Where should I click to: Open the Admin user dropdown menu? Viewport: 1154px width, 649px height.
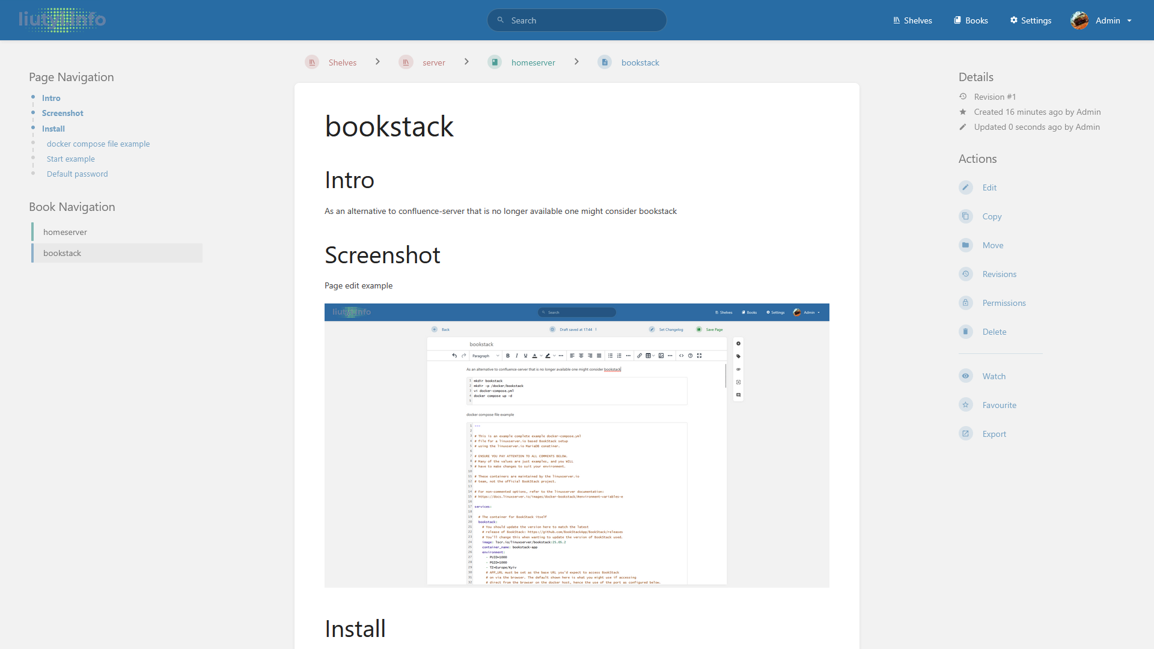click(x=1101, y=20)
